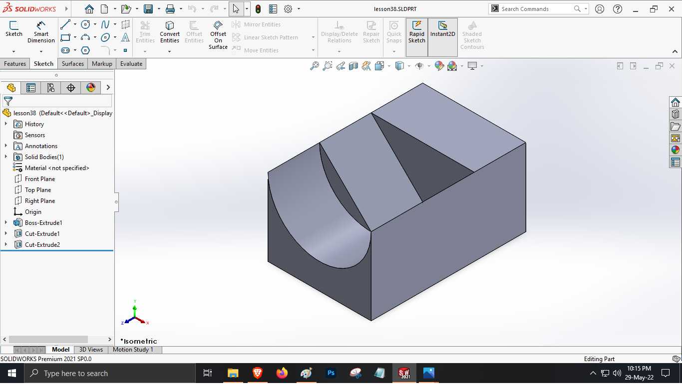Toggle Shaded Sketch Contours

point(472,35)
